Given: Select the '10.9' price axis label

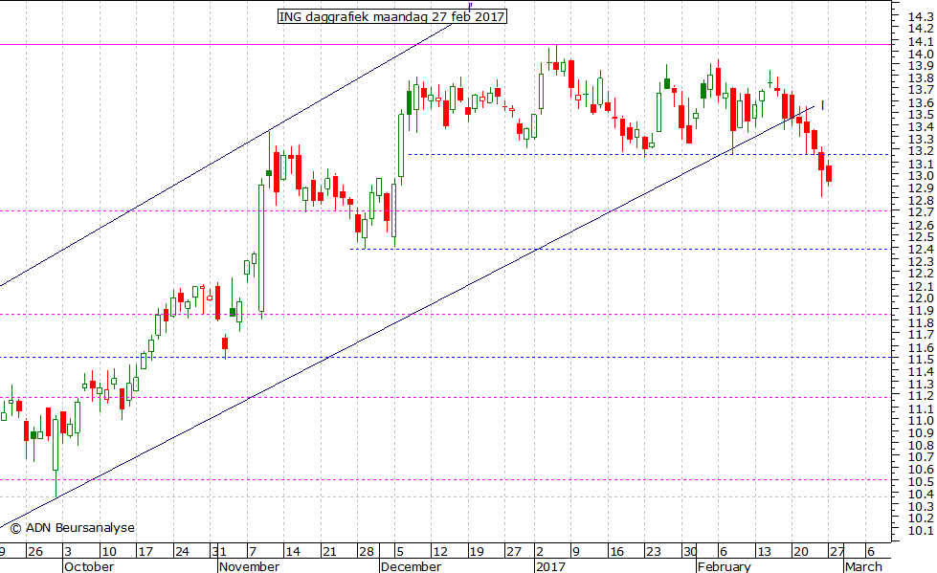Looking at the screenshot, I should tap(921, 432).
